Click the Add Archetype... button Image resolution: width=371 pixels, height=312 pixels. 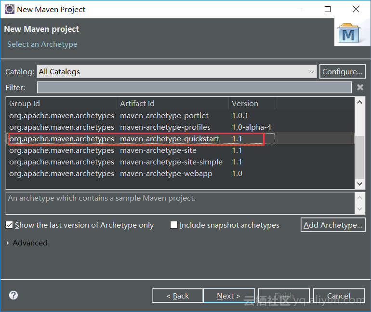tap(333, 225)
